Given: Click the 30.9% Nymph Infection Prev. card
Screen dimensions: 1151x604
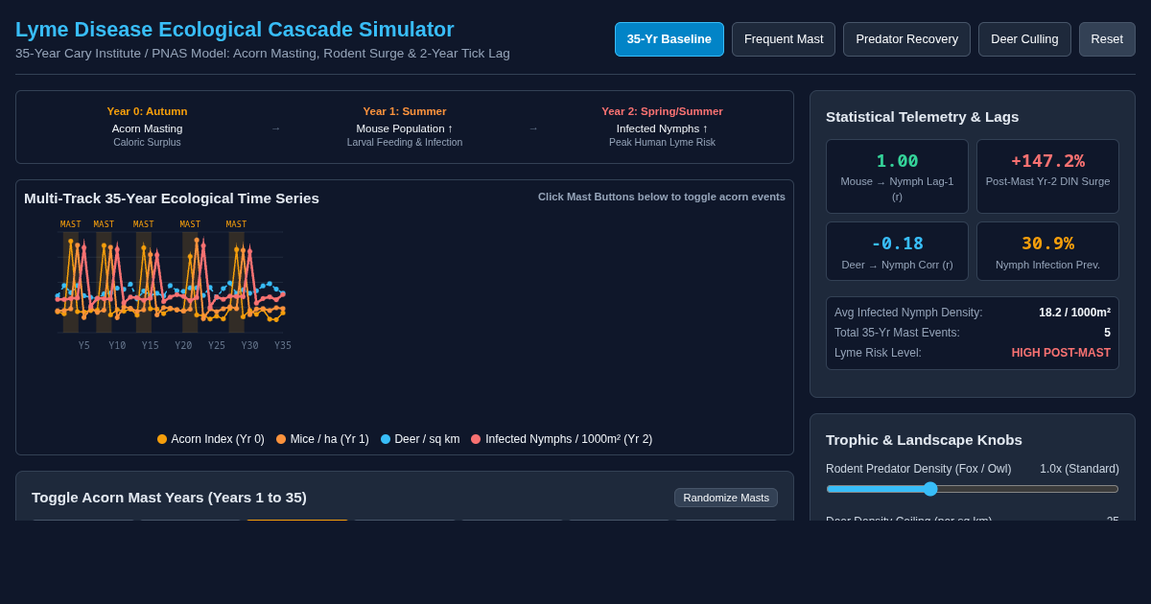Looking at the screenshot, I should click(x=1047, y=251).
